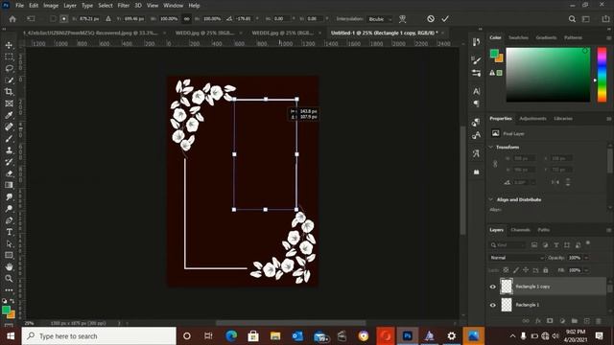The width and height of the screenshot is (614, 345).
Task: Create new adjustment layer icon
Action: [562, 321]
